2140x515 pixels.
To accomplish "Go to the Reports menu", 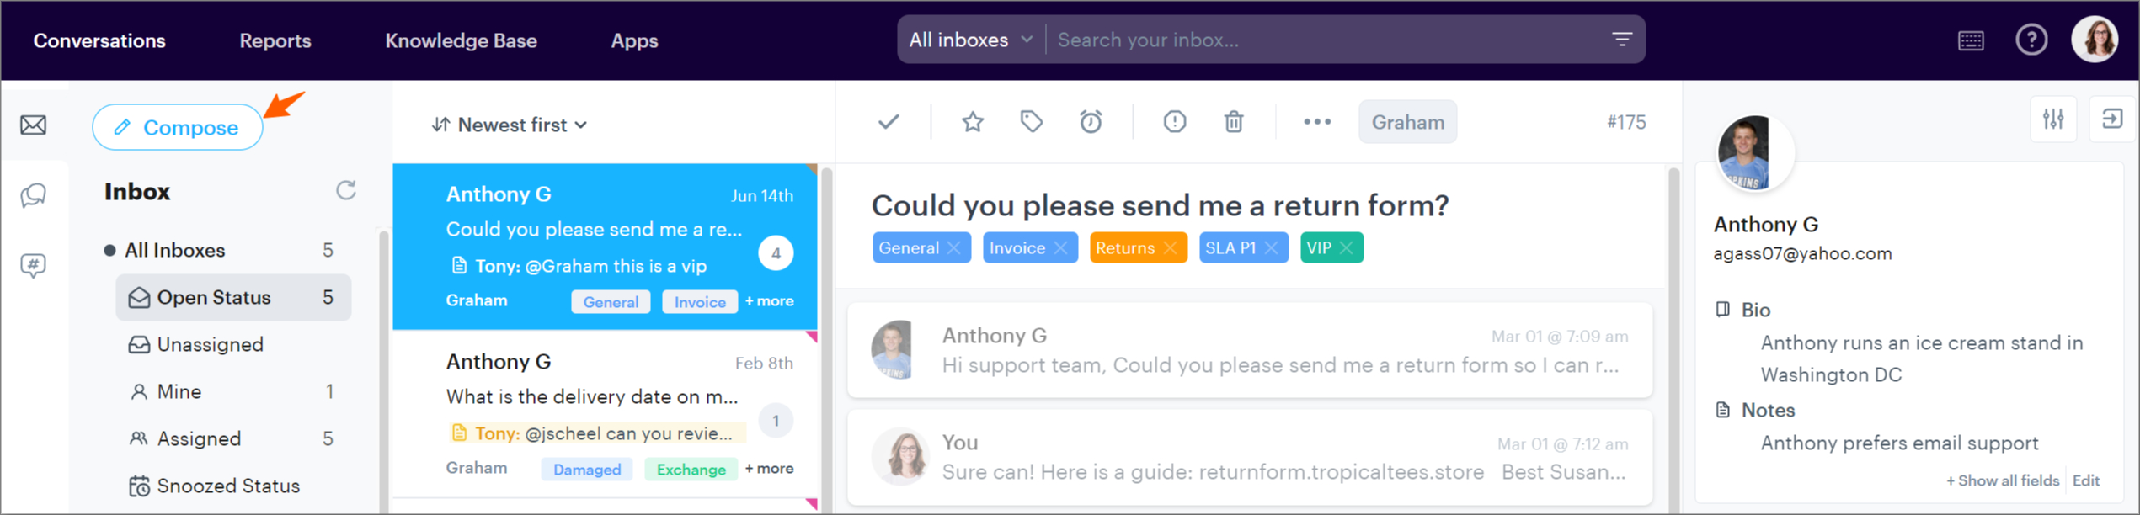I will [275, 40].
